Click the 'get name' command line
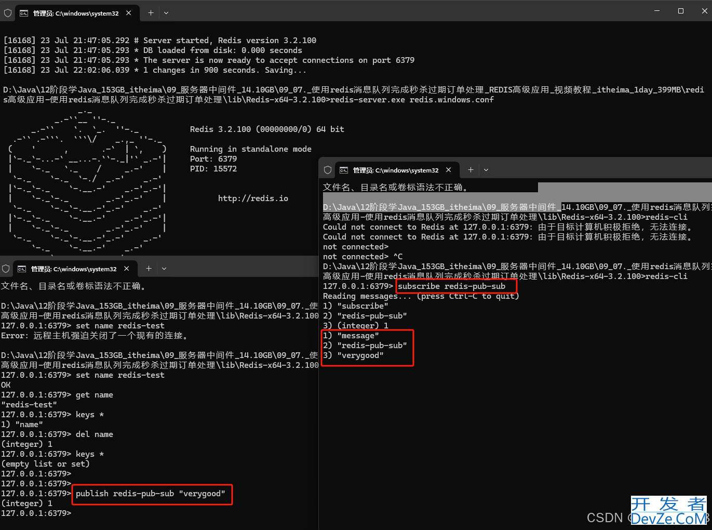This screenshot has width=712, height=530. [57, 394]
